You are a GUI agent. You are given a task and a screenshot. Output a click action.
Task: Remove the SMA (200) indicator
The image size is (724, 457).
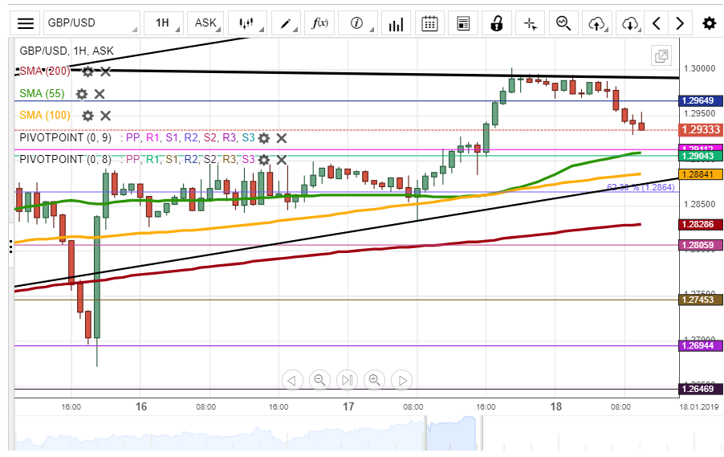coord(105,71)
